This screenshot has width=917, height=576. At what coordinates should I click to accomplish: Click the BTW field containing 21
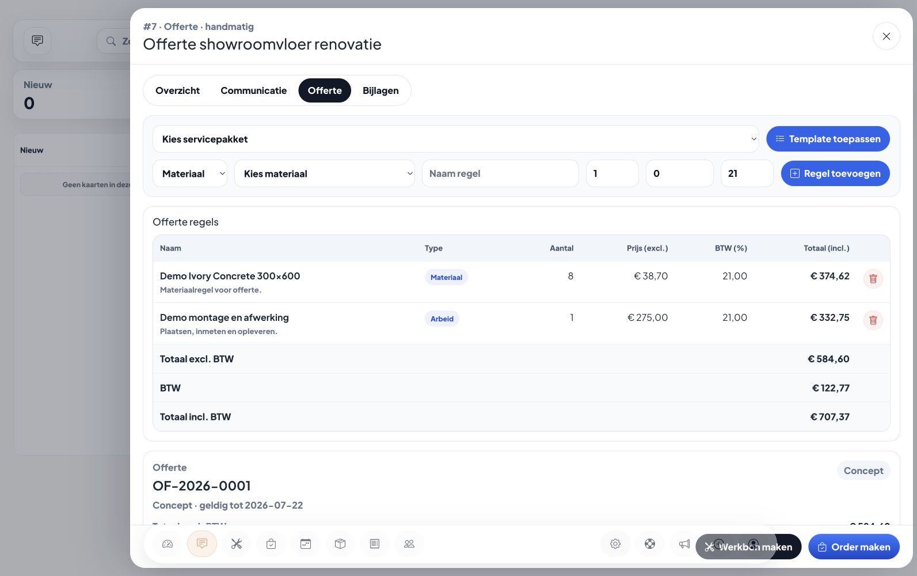point(747,173)
